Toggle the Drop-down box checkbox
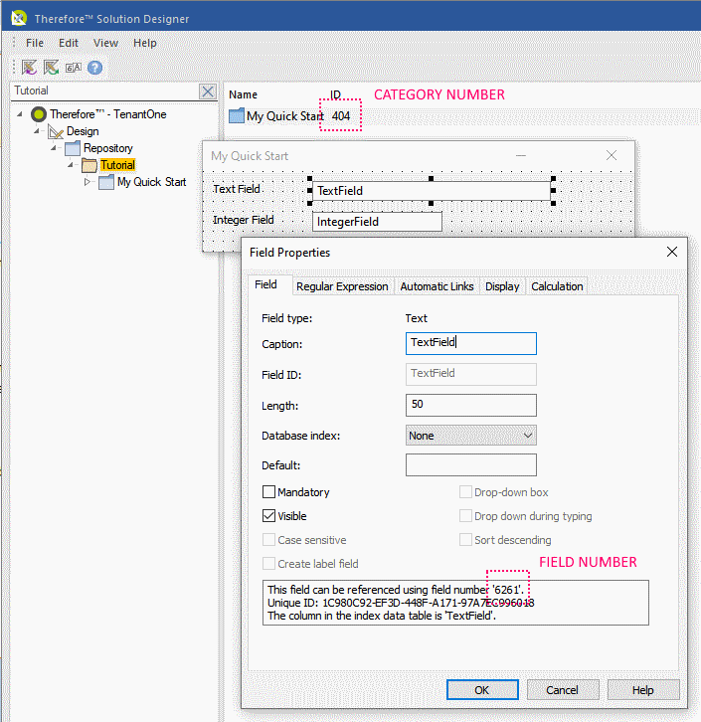The height and width of the screenshot is (722, 701). 465,491
